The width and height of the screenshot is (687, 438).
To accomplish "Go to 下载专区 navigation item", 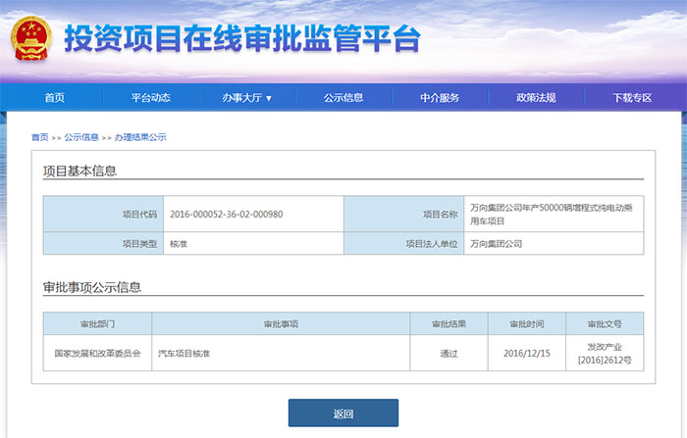I will 632,98.
